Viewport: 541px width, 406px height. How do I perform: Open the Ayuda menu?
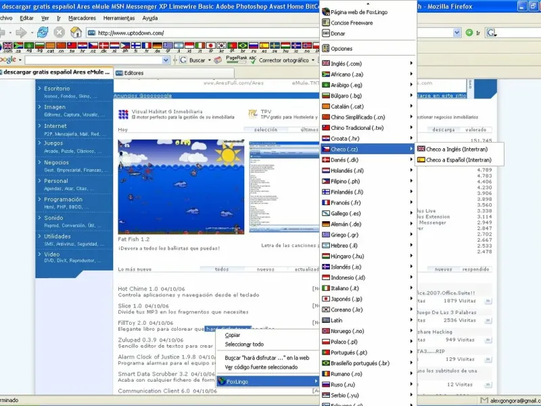click(x=149, y=18)
